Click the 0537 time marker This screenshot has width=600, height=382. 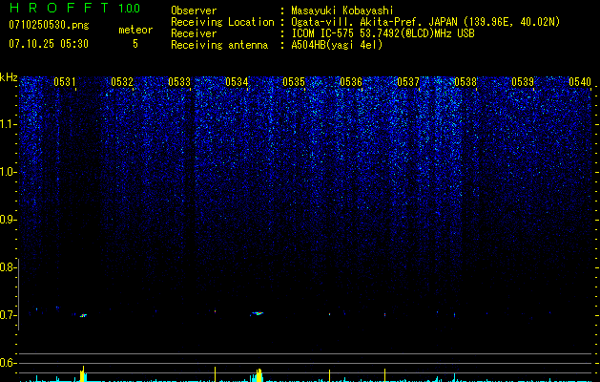[408, 82]
